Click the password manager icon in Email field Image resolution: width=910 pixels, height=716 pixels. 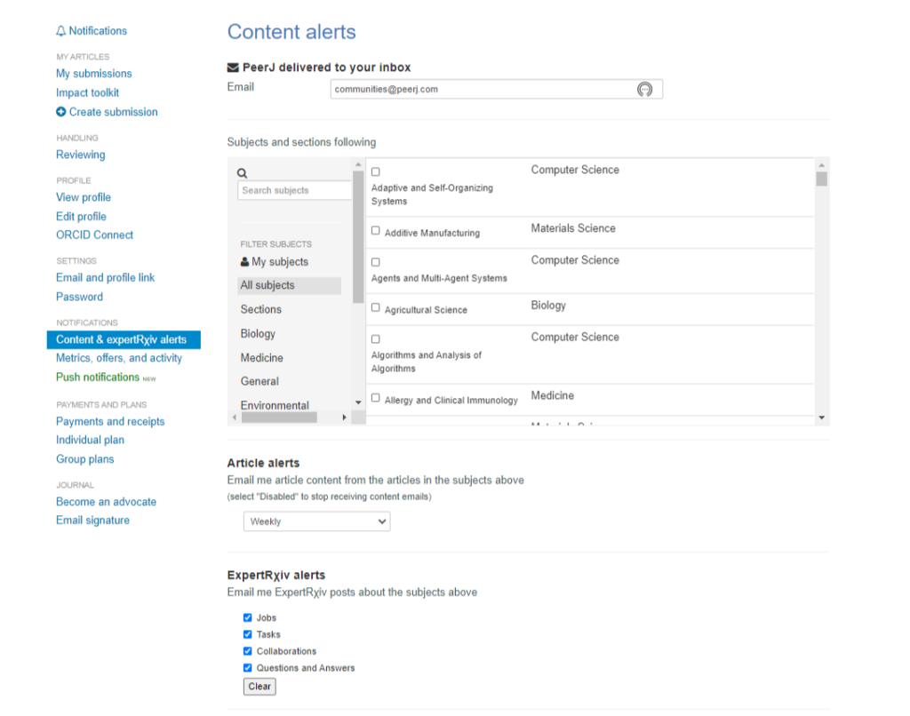pos(645,90)
